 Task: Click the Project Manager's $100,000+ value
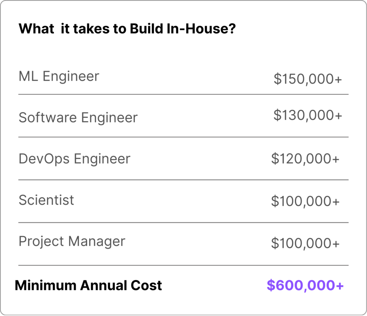[x=305, y=244]
